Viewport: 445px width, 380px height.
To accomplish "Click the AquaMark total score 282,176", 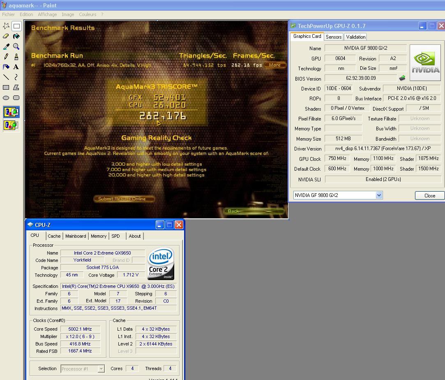I will [163, 116].
